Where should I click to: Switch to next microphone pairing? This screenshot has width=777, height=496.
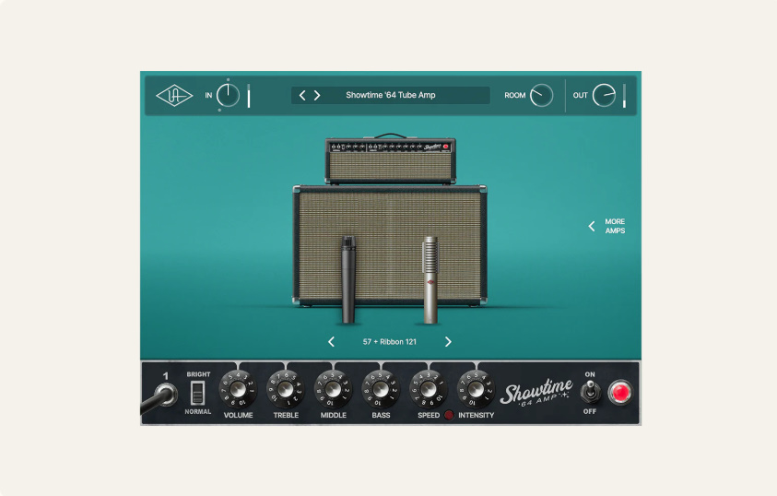pyautogui.click(x=449, y=342)
